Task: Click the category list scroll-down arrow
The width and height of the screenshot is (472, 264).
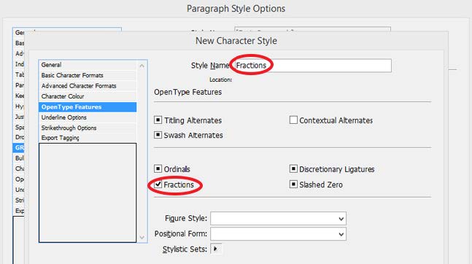Action: point(142,238)
